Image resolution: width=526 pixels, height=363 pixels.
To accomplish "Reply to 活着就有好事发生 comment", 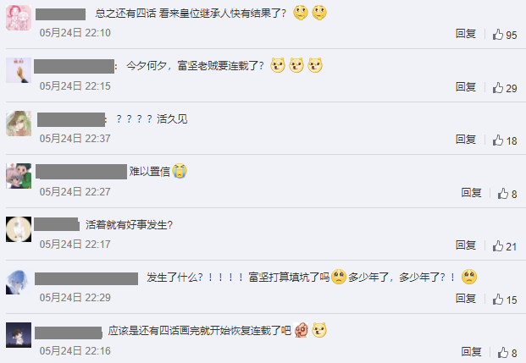I will coord(466,245).
